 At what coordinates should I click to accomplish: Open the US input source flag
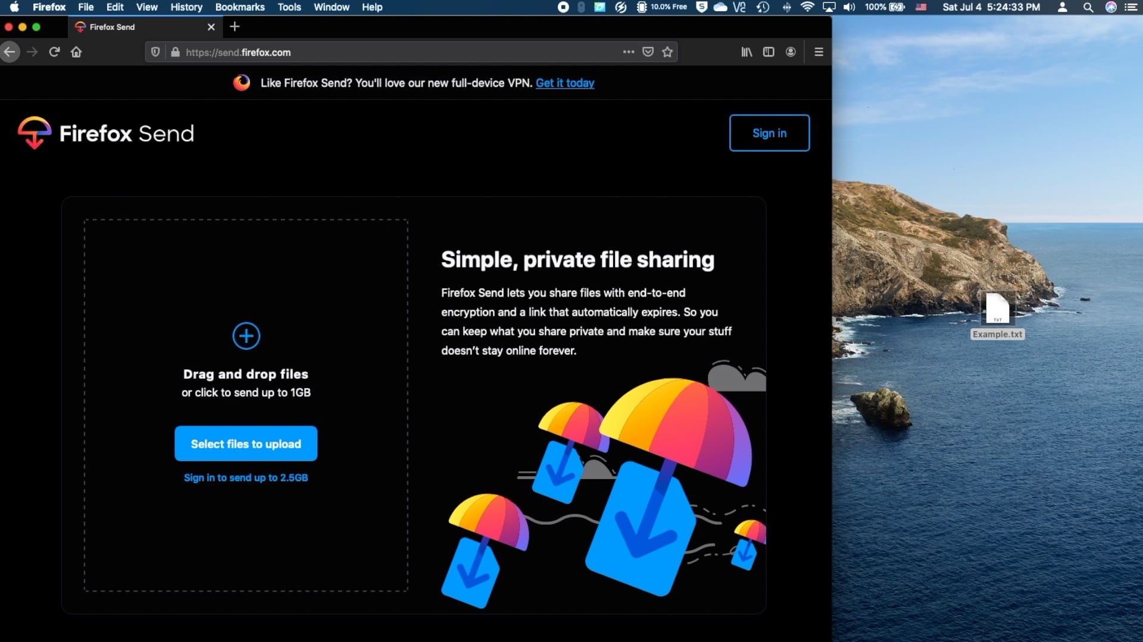coord(921,7)
